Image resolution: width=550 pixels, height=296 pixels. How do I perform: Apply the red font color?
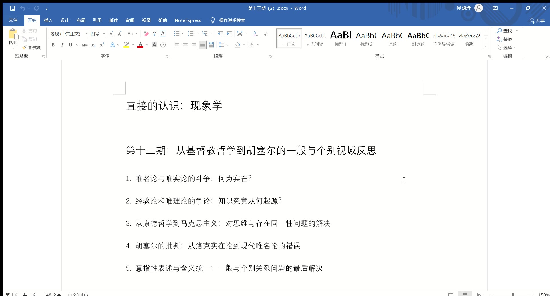pyautogui.click(x=140, y=45)
